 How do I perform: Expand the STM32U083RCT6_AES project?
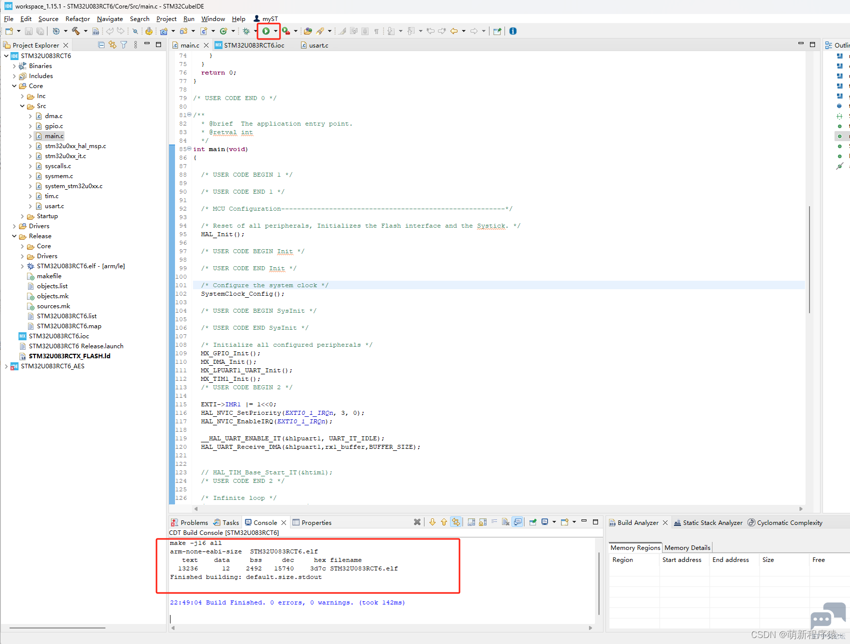tap(6, 366)
